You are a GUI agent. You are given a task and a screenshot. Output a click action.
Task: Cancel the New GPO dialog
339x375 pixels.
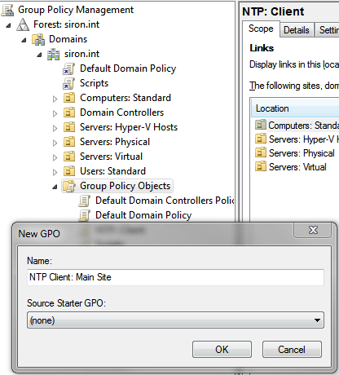[292, 350]
